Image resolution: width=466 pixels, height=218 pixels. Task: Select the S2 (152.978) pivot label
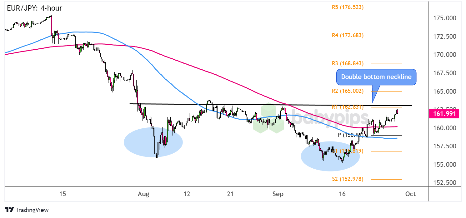coord(348,179)
